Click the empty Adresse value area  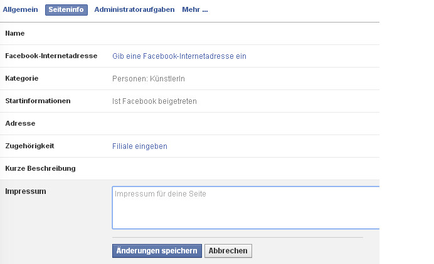pos(245,123)
